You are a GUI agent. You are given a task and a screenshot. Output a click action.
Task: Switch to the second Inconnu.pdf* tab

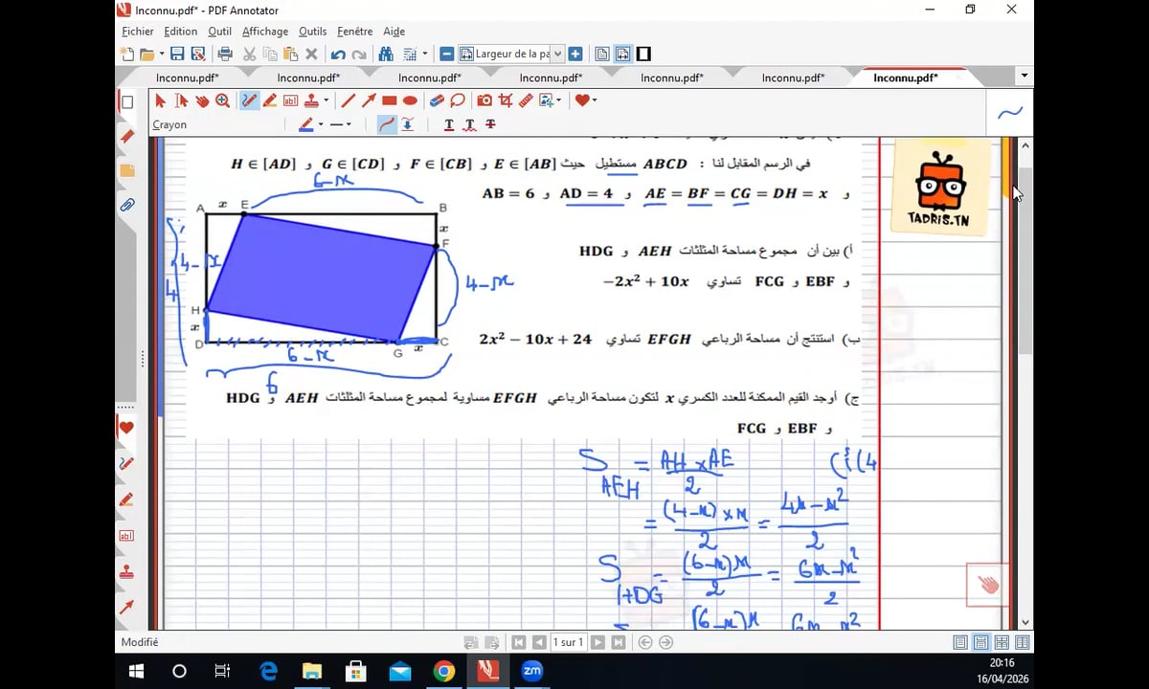point(308,78)
